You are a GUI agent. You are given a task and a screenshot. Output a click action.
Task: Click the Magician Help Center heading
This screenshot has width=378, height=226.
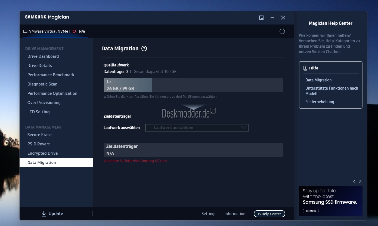tap(330, 23)
